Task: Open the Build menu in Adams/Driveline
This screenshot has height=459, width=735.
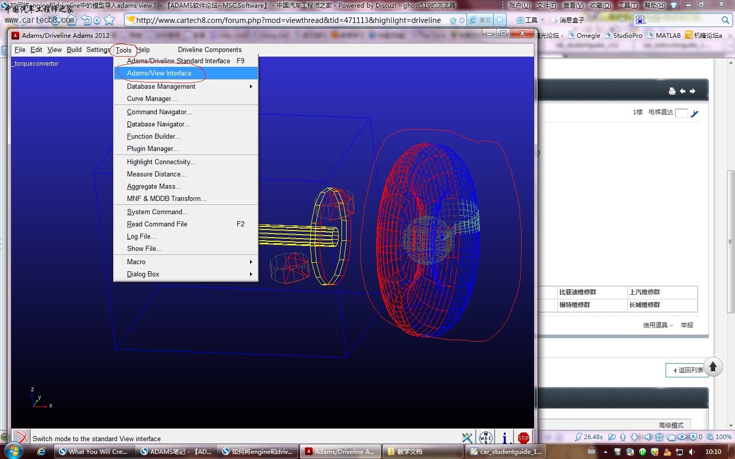Action: tap(74, 50)
